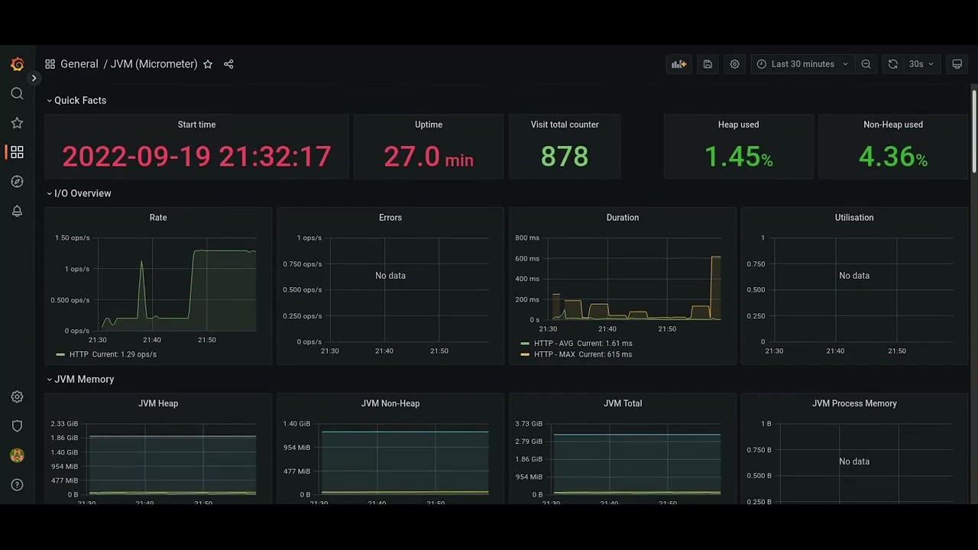Open the Duration panel title menu

[623, 218]
